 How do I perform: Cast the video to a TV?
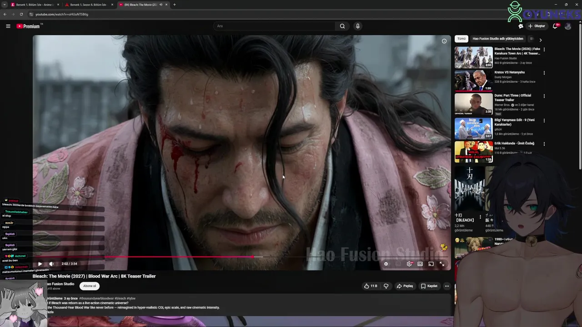(431, 264)
